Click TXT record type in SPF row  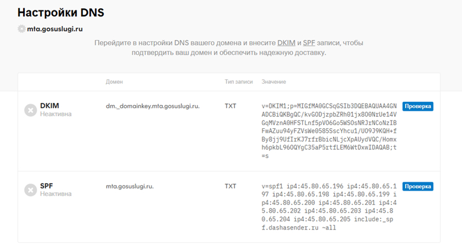(x=230, y=186)
